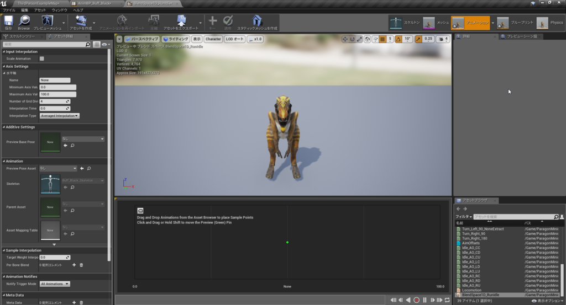This screenshot has width=566, height=305.
Task: Click the LOD オート button
Action: (x=234, y=39)
